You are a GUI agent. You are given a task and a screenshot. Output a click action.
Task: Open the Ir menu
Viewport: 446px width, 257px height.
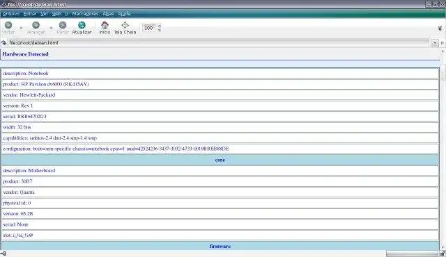pyautogui.click(x=67, y=14)
